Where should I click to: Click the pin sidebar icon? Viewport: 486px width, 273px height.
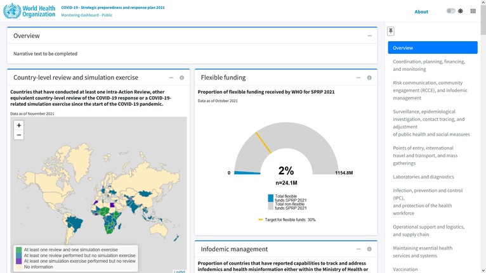coord(391,31)
